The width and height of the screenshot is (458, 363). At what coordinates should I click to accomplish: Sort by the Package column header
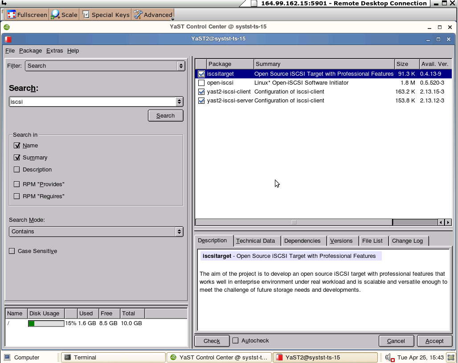[x=230, y=64]
